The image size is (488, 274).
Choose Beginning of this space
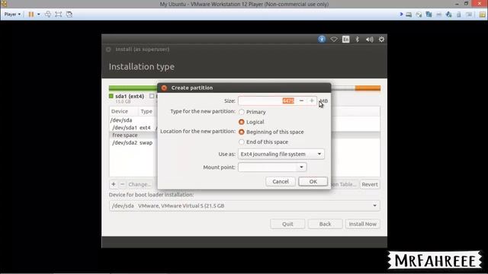click(242, 132)
